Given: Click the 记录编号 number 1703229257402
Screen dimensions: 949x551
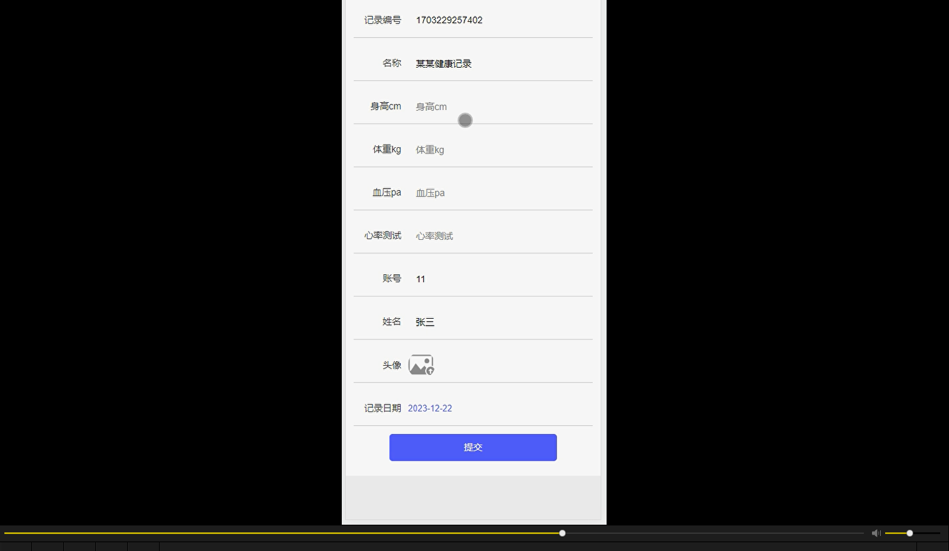Looking at the screenshot, I should pos(449,20).
